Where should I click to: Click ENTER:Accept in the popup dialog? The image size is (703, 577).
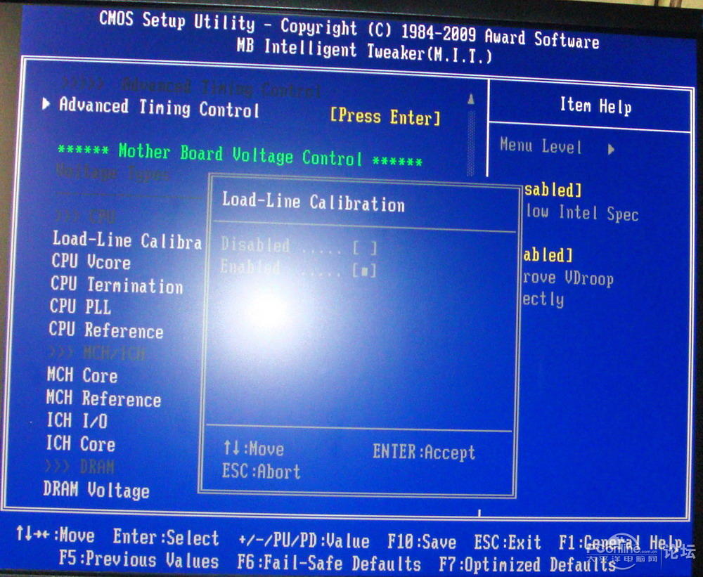click(x=424, y=453)
